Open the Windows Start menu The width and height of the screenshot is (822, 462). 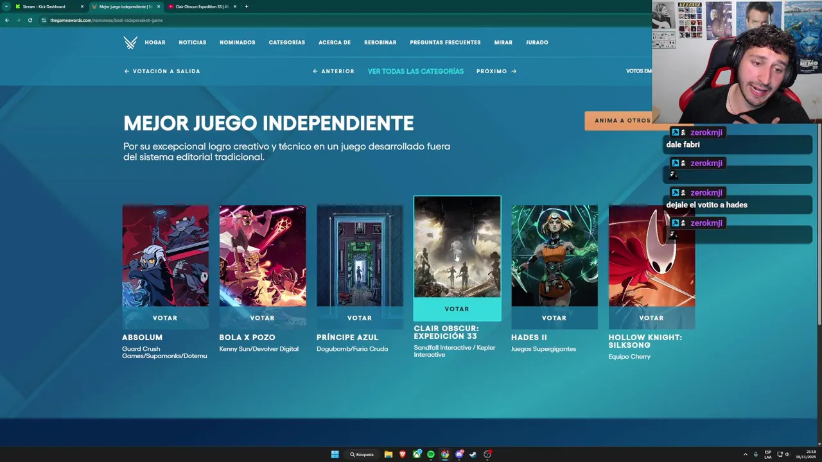pos(335,454)
